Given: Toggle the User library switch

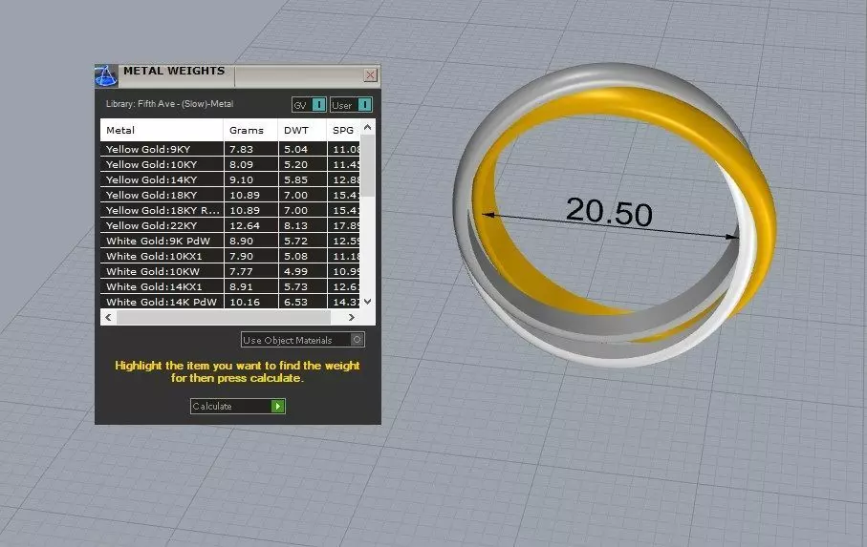Looking at the screenshot, I should click(365, 104).
